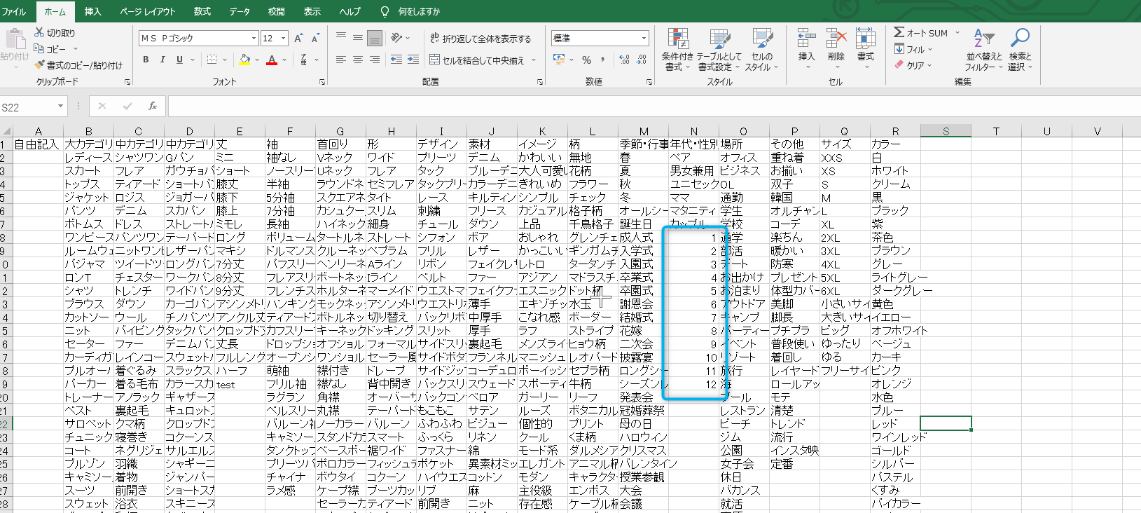This screenshot has width=1141, height=513.
Task: Open the font name dropdown MS Pゴシック
Action: (x=254, y=39)
